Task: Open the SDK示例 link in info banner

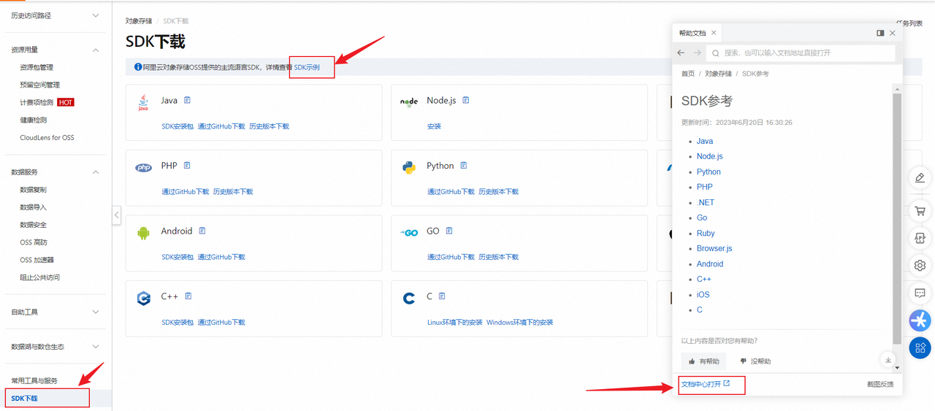Action: pyautogui.click(x=307, y=67)
